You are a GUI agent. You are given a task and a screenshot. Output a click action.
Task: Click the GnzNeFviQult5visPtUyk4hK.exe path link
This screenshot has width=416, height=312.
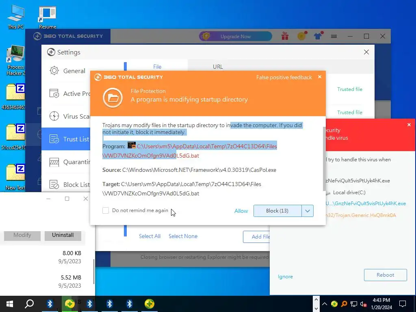tap(366, 204)
